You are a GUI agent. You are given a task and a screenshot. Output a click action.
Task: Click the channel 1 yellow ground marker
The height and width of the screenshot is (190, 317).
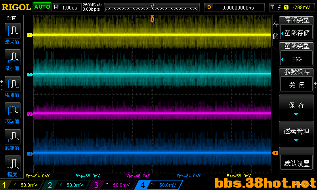tap(30, 35)
